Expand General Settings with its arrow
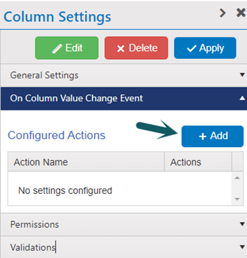 [242, 75]
